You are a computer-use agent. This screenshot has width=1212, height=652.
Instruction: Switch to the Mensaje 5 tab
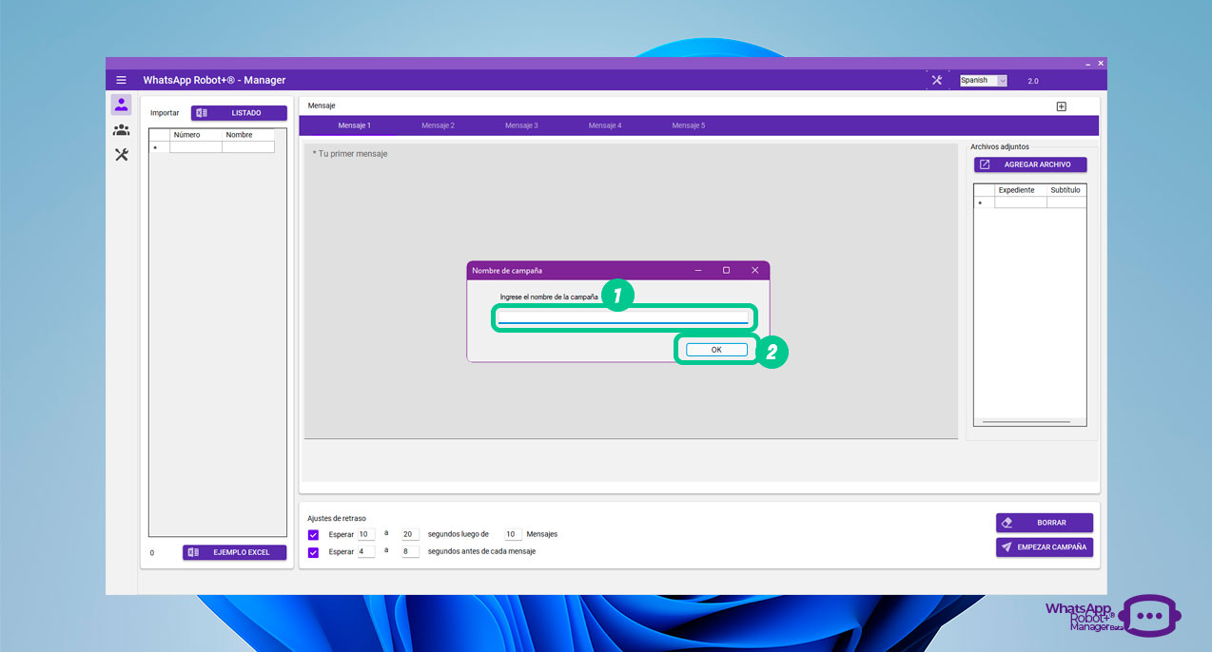689,125
